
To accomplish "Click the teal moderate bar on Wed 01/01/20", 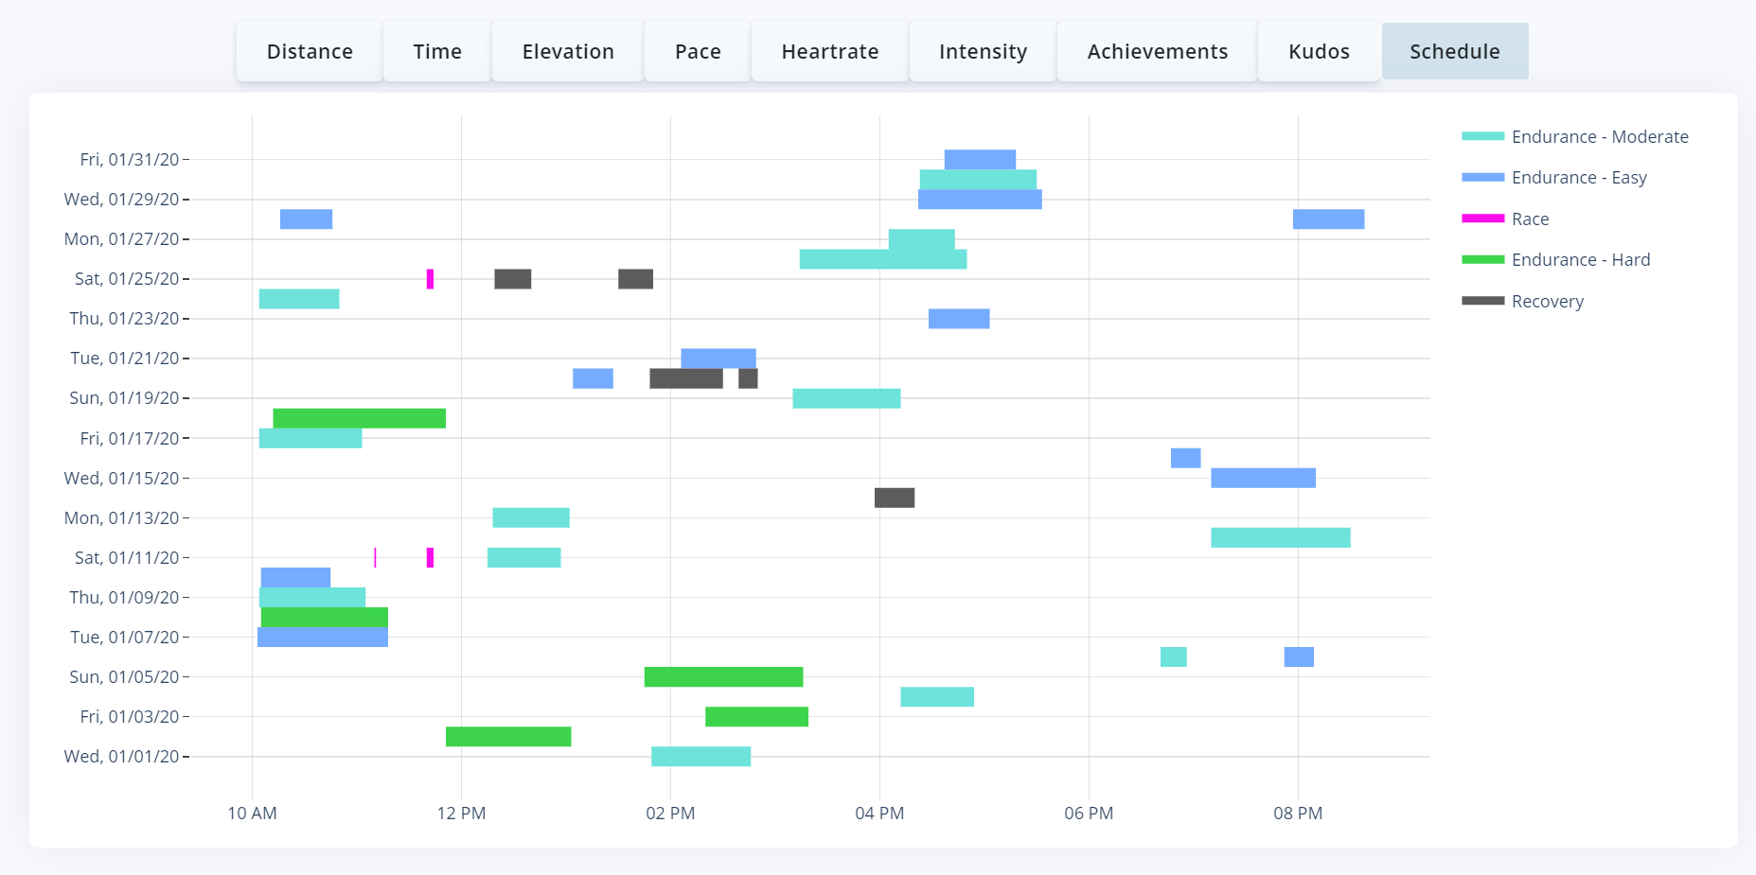I will (x=701, y=757).
